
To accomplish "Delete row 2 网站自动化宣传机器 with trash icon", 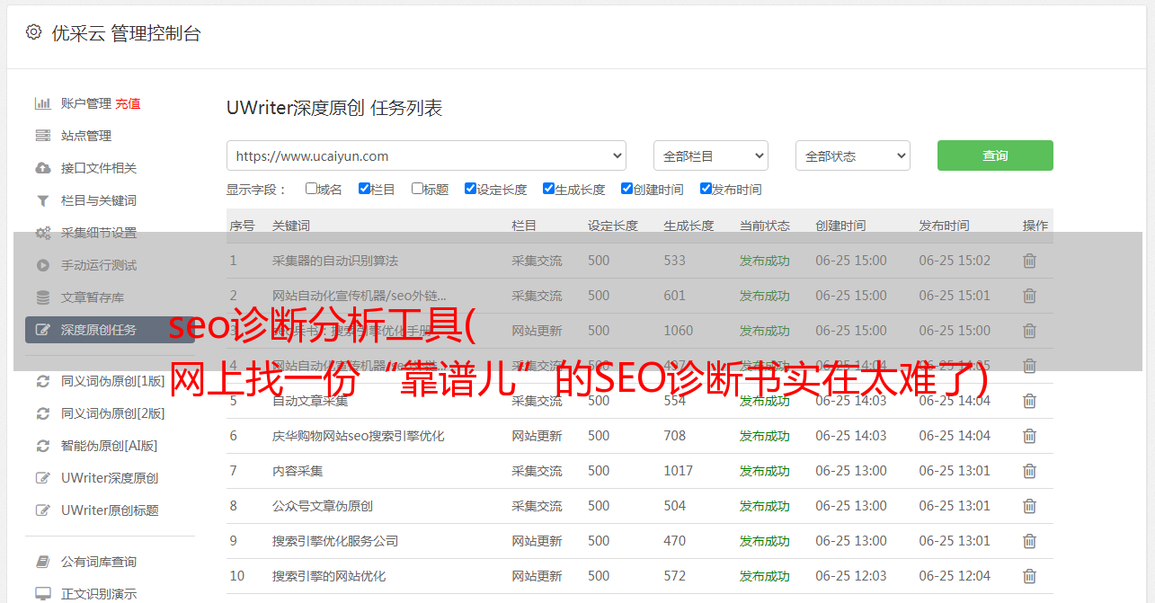I will pyautogui.click(x=1030, y=296).
